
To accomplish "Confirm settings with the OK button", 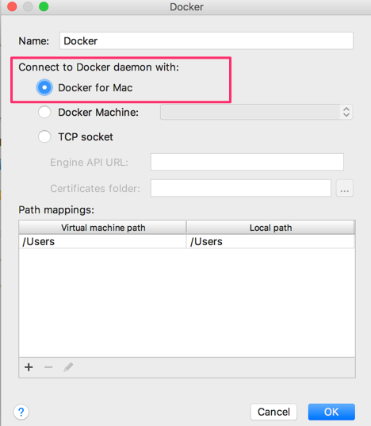I will point(331,412).
